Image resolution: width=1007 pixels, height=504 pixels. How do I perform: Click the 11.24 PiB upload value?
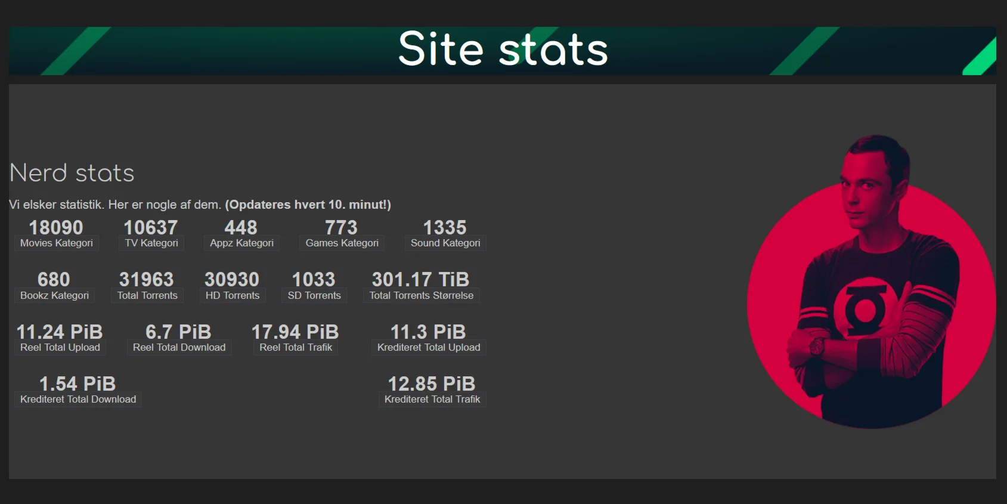tap(60, 332)
